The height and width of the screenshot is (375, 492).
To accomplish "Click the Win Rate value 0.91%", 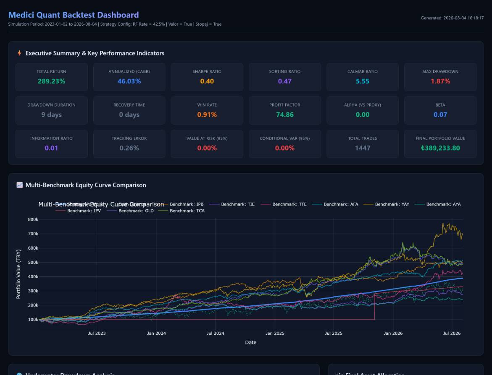I will [207, 115].
